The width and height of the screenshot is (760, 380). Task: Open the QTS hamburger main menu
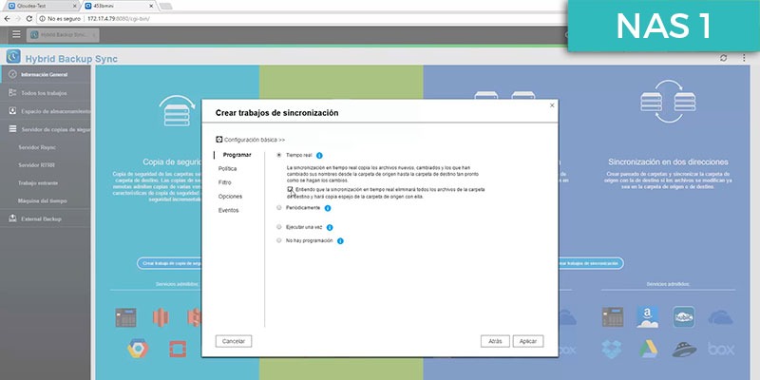click(x=16, y=34)
